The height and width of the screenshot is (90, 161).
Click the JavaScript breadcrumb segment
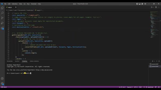click(30, 10)
